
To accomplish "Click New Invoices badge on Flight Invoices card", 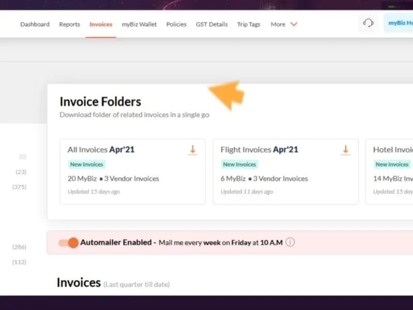I will [x=239, y=164].
